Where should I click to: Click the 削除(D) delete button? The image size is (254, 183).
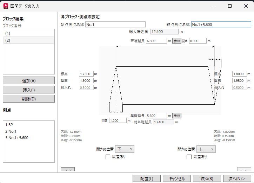click(x=29, y=99)
